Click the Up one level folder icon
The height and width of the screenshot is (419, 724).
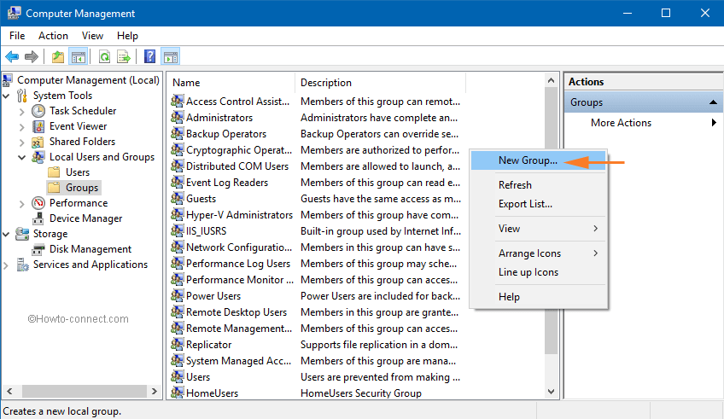pos(57,57)
